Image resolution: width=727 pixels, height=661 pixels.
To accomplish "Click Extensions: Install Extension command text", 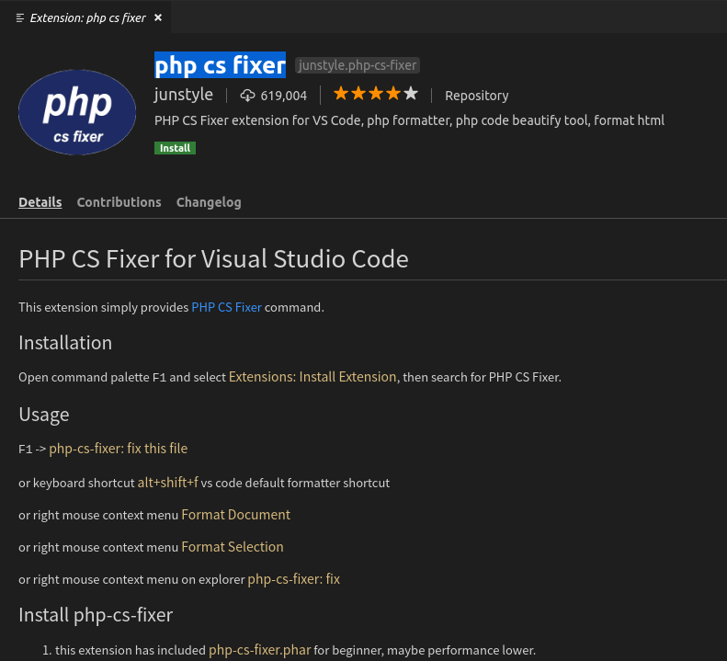I will point(312,377).
